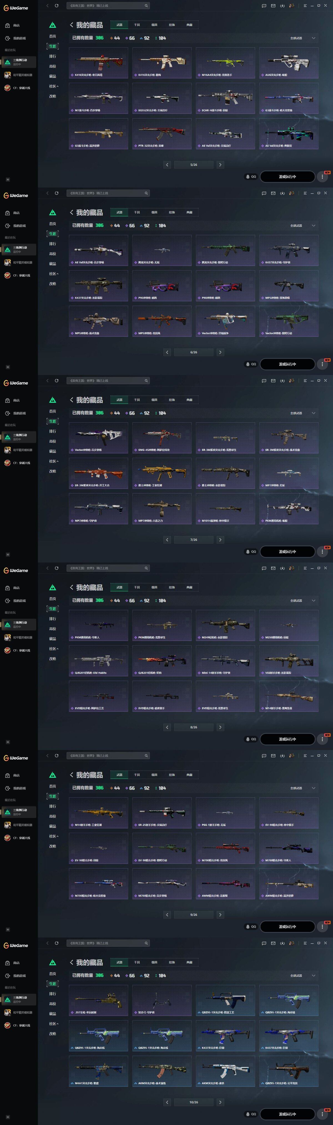
Task: Go to previous page before 10/26
Action: [x=167, y=1102]
